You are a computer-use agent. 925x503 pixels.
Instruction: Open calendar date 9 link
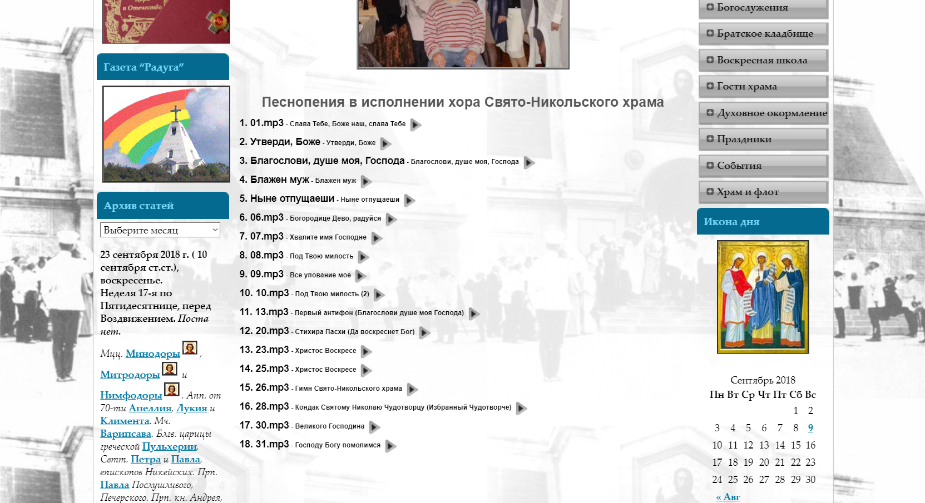[810, 428]
